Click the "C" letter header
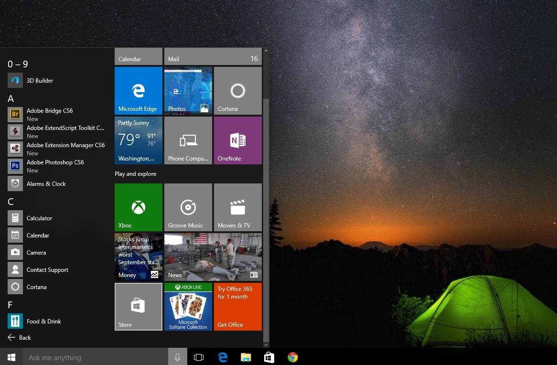Viewport: 557px width, 365px height. click(x=11, y=202)
